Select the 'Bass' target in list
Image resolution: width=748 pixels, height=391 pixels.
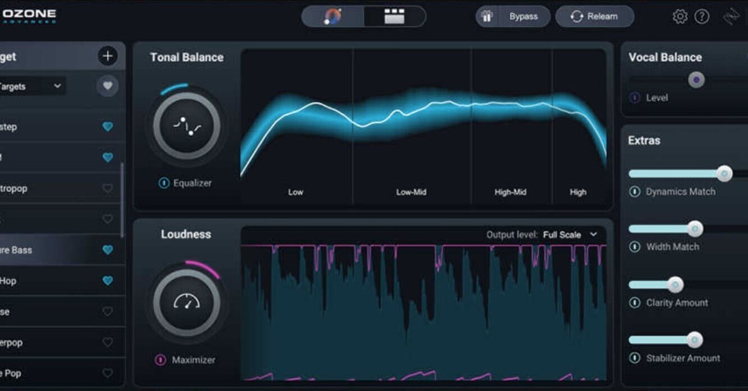61,250
